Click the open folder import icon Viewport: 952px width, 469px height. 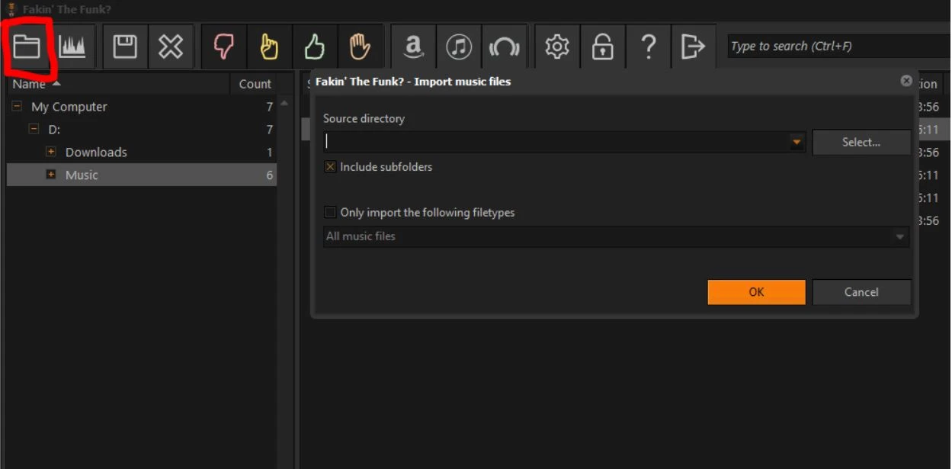(x=27, y=47)
